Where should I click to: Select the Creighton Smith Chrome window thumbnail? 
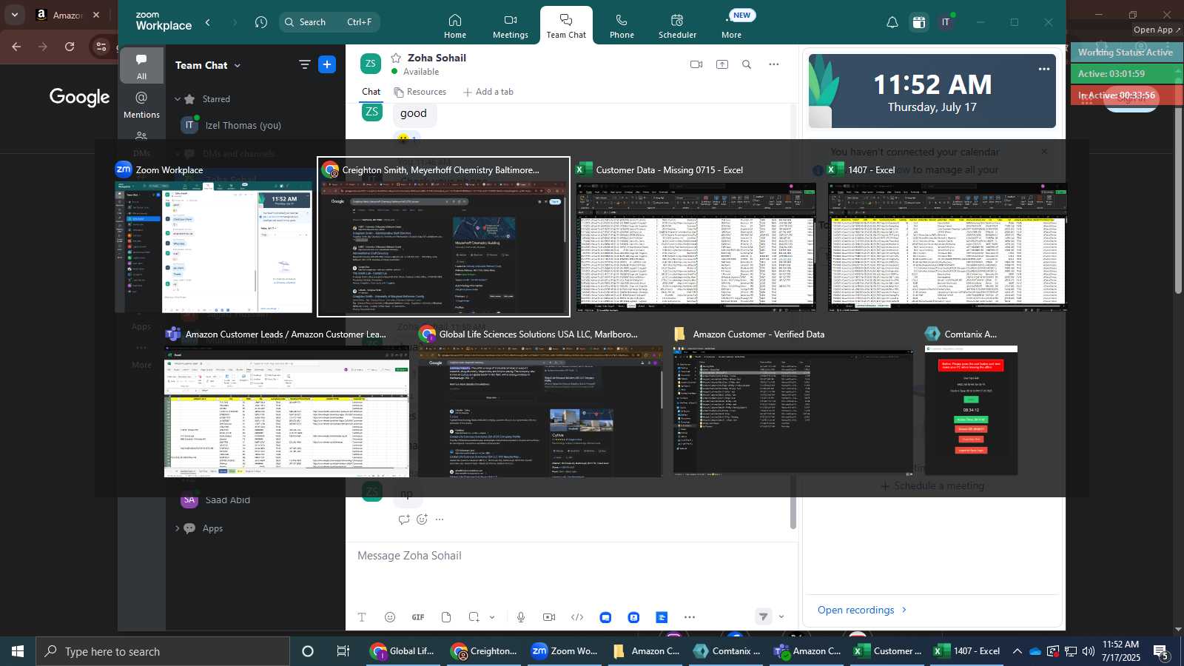click(443, 237)
